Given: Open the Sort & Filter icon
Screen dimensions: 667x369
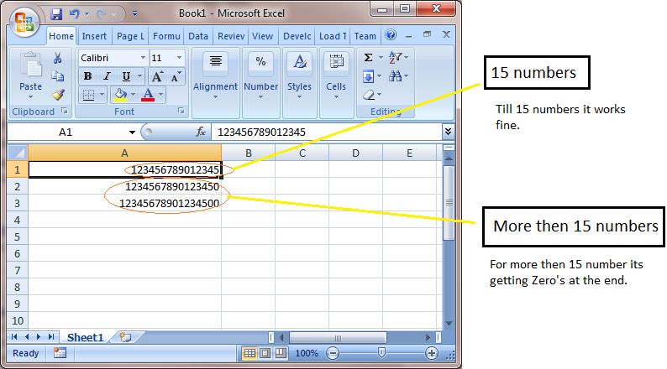Looking at the screenshot, I should coord(395,57).
